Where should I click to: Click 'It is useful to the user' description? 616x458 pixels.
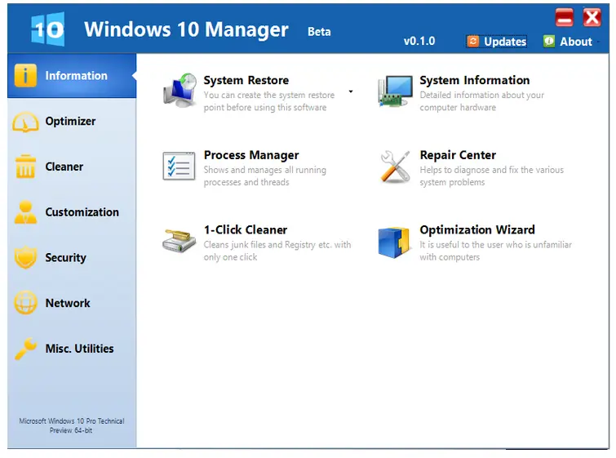[x=495, y=251]
